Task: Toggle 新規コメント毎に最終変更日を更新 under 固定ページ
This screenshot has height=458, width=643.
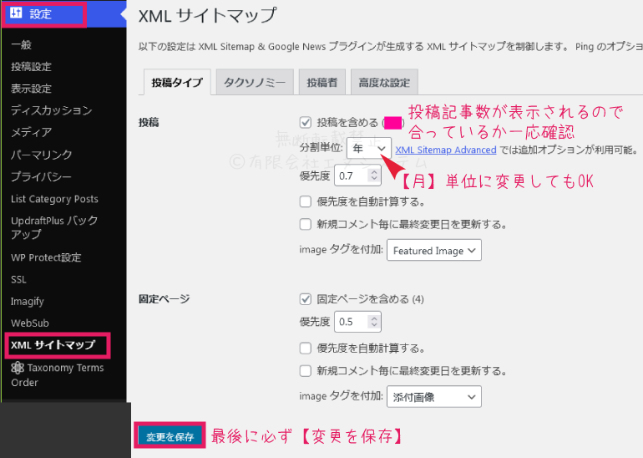Action: (305, 371)
